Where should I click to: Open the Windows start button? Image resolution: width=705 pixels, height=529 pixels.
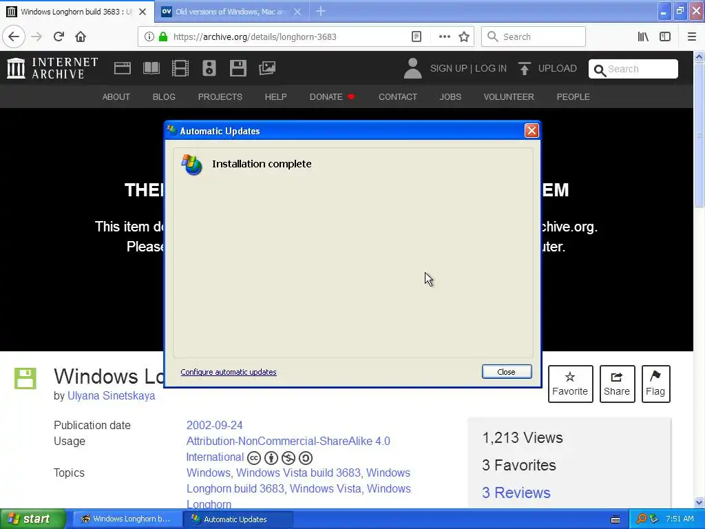33,519
